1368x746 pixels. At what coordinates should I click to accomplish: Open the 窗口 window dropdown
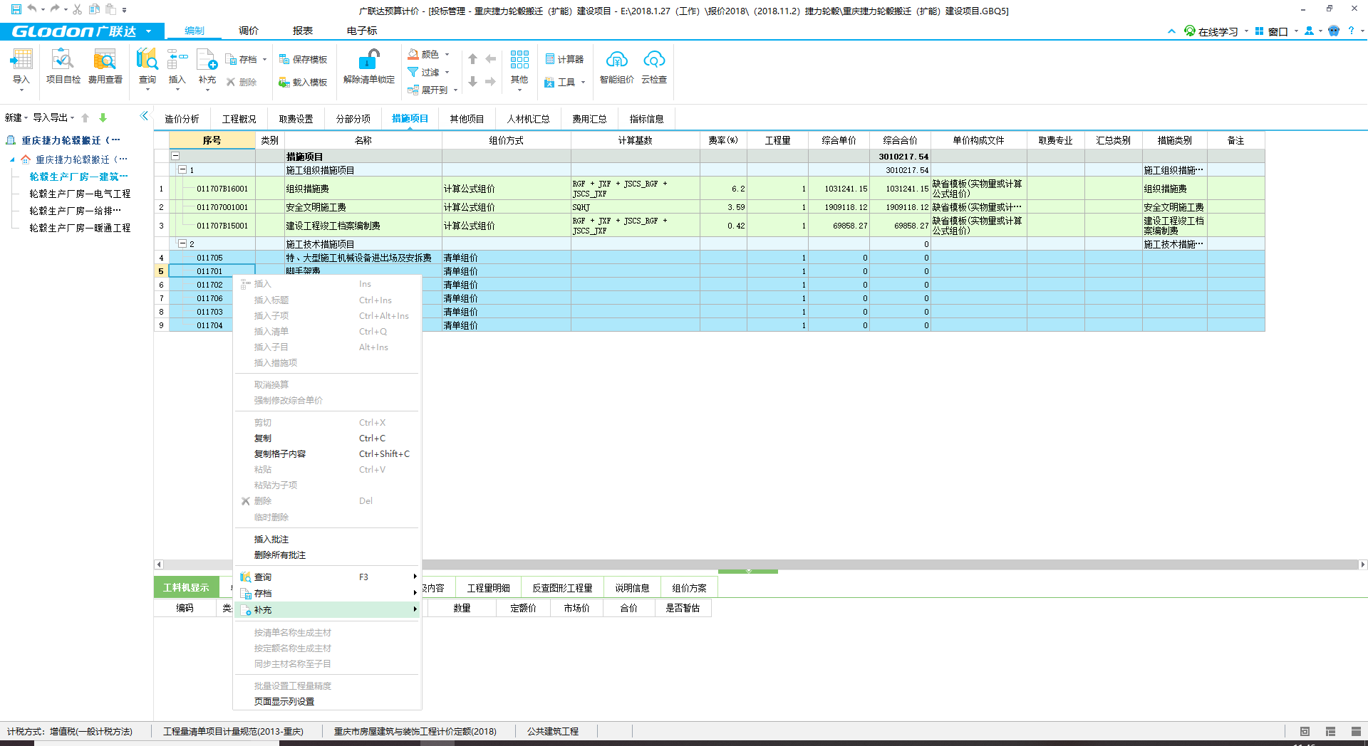click(1277, 31)
